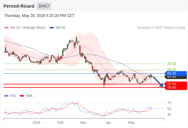Click the red 60.50 support price tag

click(x=176, y=84)
